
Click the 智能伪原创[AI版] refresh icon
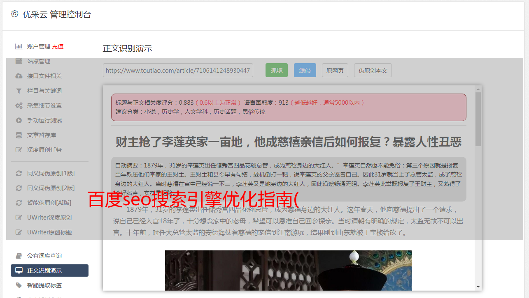point(19,203)
